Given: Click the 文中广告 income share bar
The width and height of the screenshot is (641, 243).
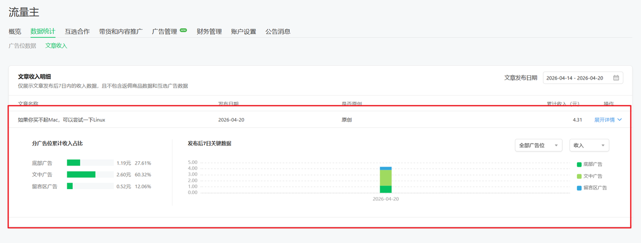Looking at the screenshot, I should pyautogui.click(x=90, y=175).
